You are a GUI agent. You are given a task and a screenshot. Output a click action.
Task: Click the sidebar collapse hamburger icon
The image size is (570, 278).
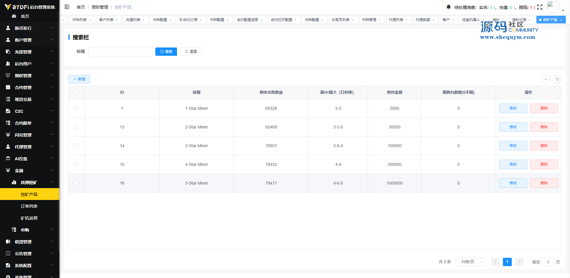tap(67, 7)
